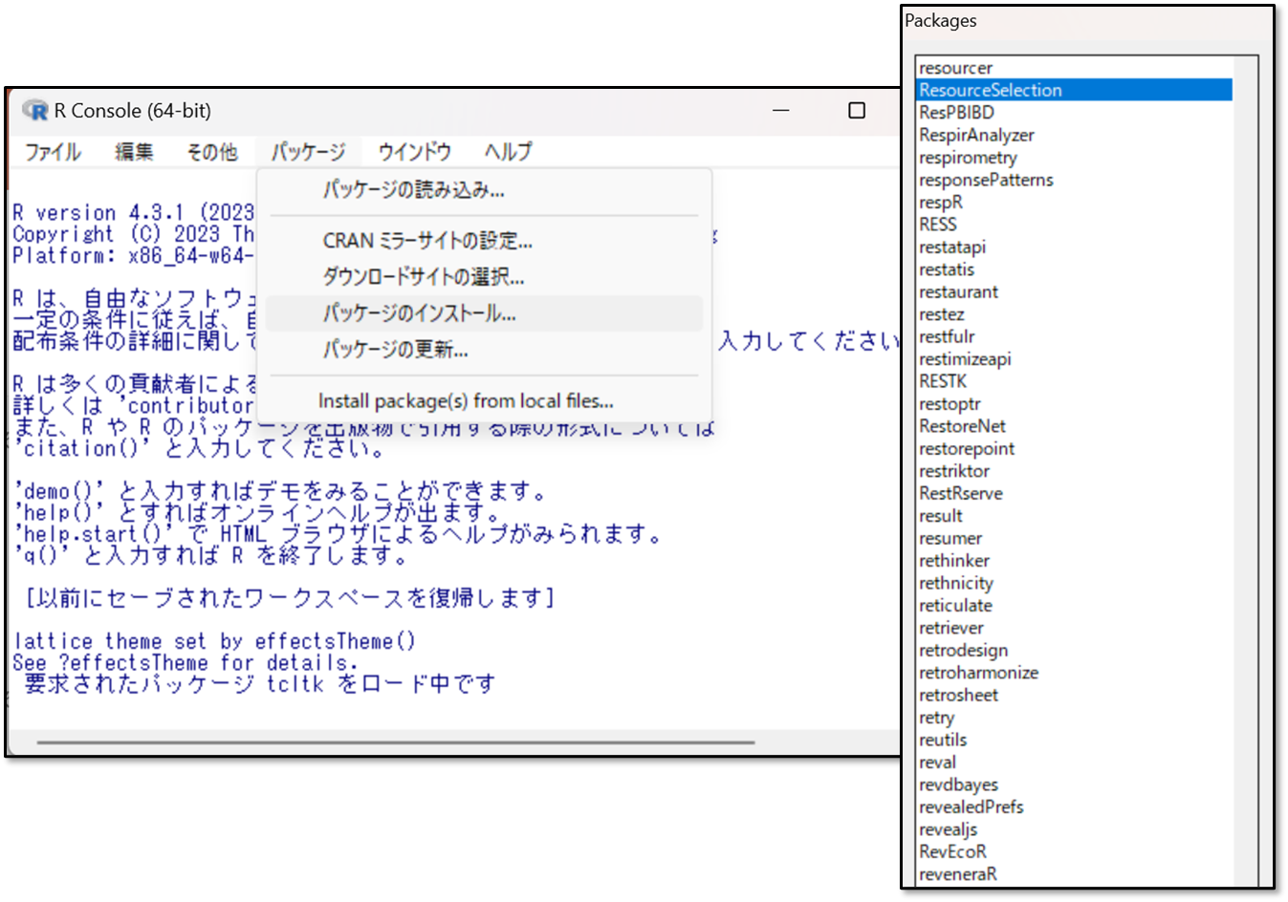Viewport: 1288px width, 902px height.
Task: Select Install package(s) from local files
Action: pyautogui.click(x=466, y=401)
